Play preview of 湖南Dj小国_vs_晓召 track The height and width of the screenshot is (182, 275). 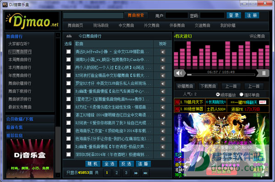[x=163, y=60]
